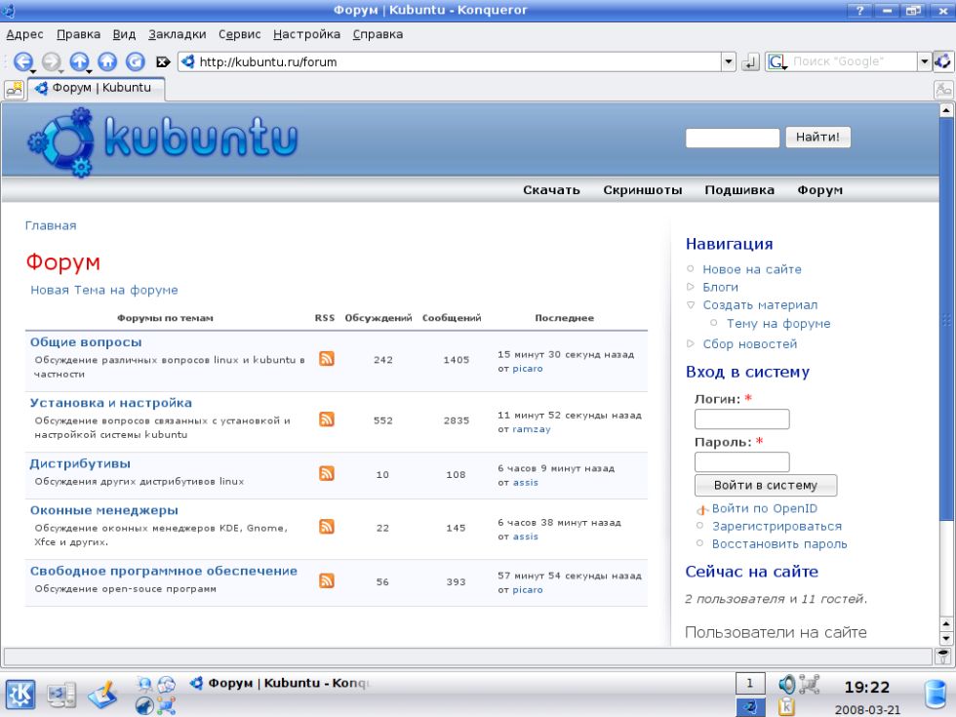Viewport: 956px width, 717px height.
Task: Open the Скачать site menu link
Action: [x=551, y=190]
